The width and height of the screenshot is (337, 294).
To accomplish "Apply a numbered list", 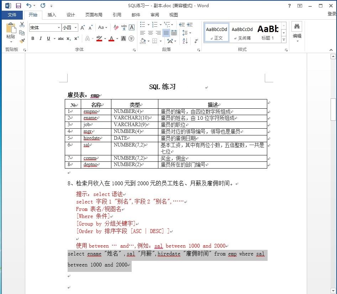I will [x=155, y=24].
